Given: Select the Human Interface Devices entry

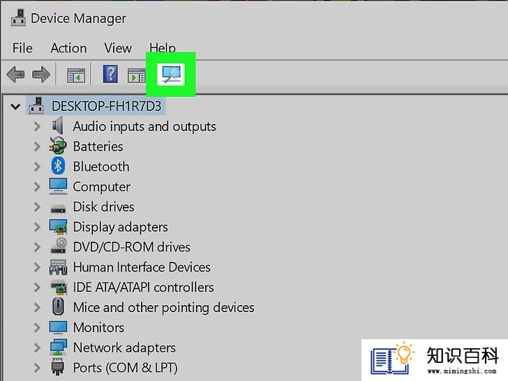Looking at the screenshot, I should click(x=142, y=267).
